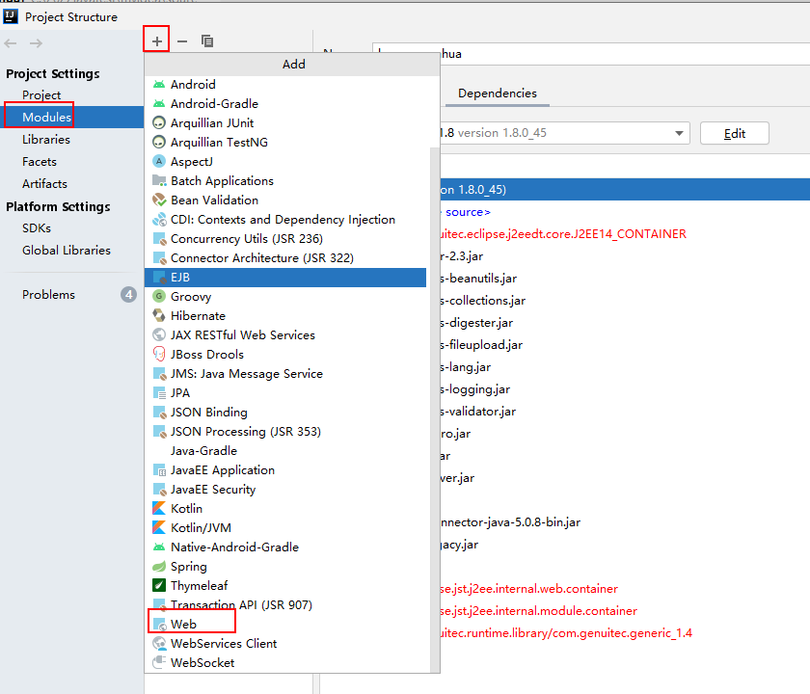Open the Problems page
The height and width of the screenshot is (694, 810).
point(48,295)
